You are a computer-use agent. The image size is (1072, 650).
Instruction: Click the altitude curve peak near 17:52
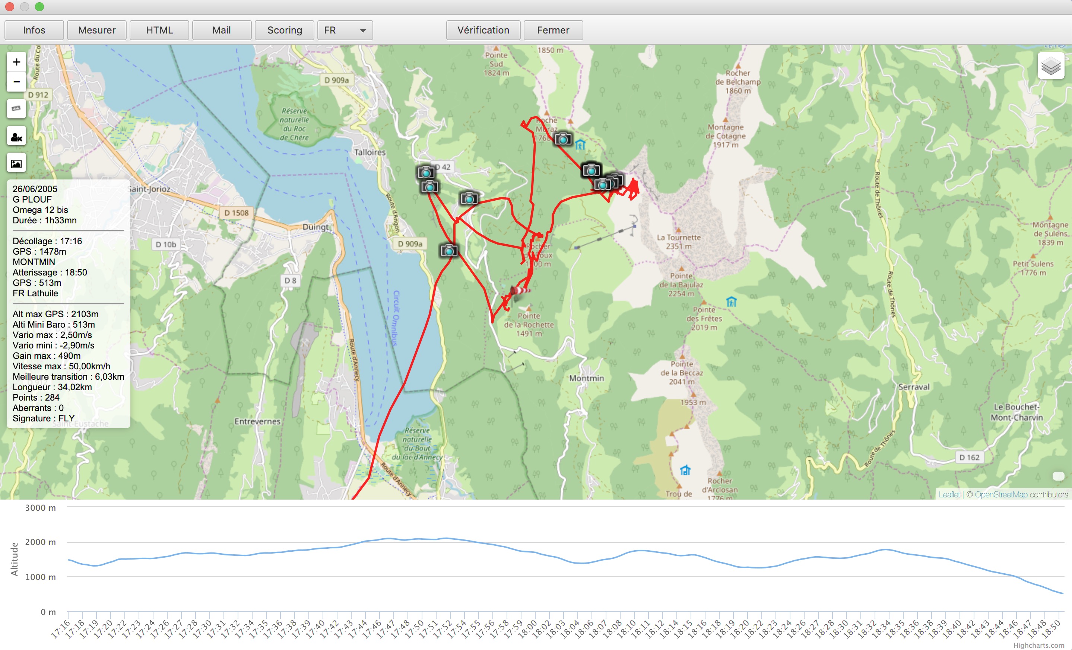(x=445, y=538)
